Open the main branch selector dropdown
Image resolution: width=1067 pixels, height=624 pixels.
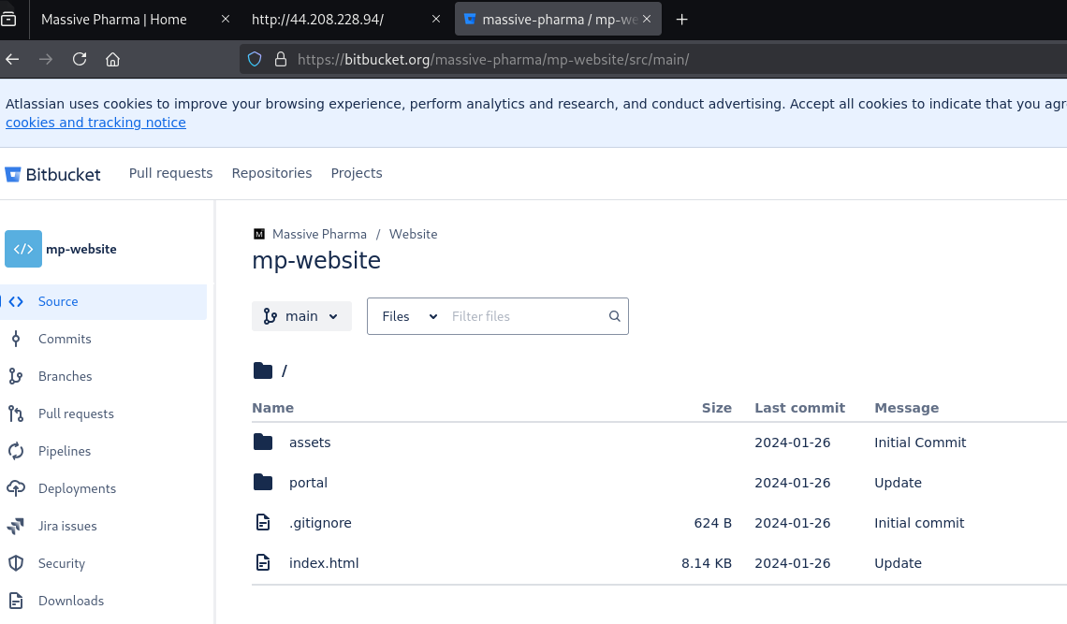(301, 316)
